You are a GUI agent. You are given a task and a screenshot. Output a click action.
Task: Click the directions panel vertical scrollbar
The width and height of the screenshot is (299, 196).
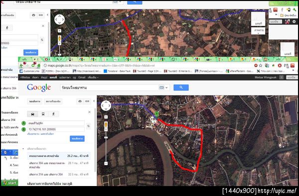coord(95,140)
